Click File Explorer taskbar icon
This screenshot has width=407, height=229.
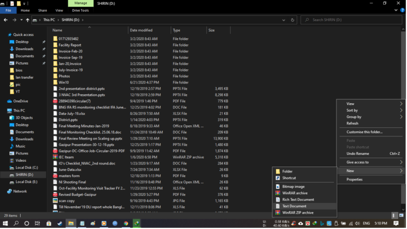(71, 224)
